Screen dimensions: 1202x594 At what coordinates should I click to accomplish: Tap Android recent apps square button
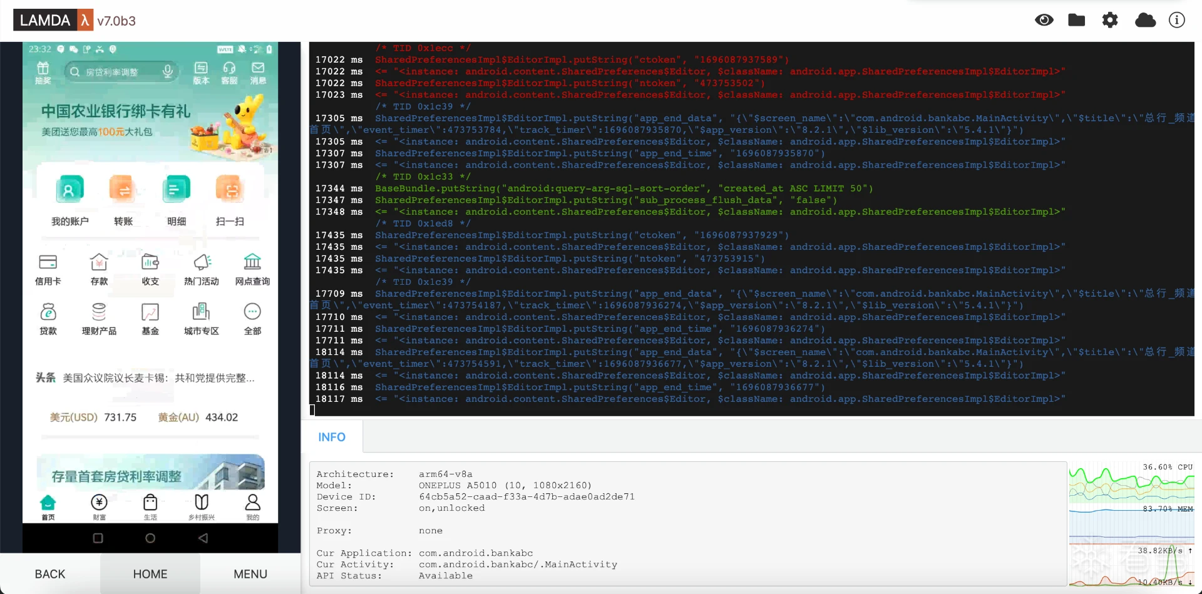[98, 538]
